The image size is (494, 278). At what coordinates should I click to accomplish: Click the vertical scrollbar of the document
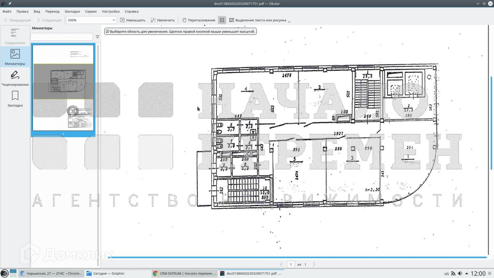(x=491, y=124)
